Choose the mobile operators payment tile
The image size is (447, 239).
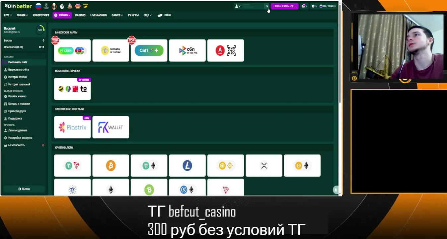click(x=72, y=89)
